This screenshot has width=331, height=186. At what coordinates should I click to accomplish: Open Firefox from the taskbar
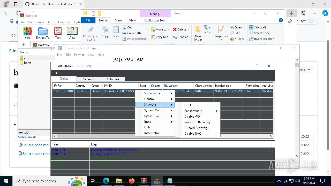pos(132,181)
